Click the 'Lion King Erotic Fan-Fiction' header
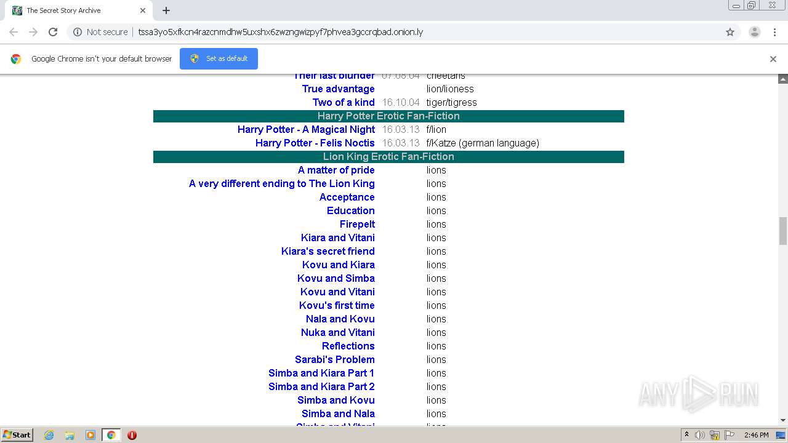 click(388, 156)
